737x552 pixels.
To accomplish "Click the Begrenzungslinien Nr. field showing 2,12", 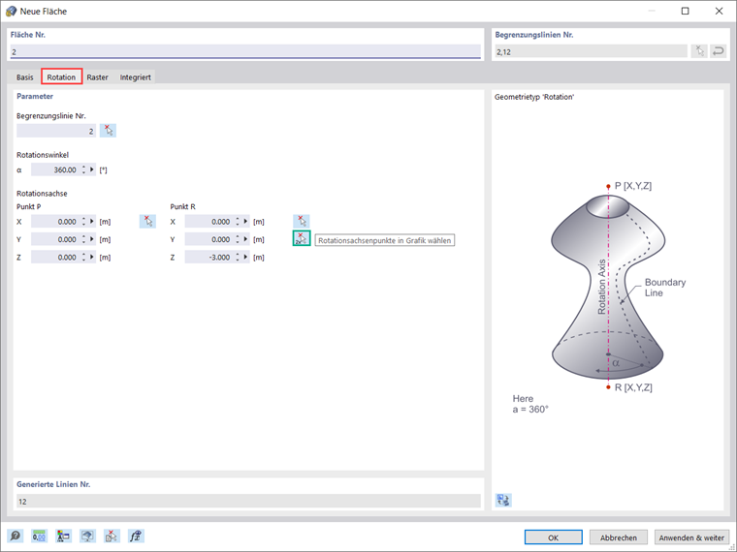I will (x=591, y=51).
